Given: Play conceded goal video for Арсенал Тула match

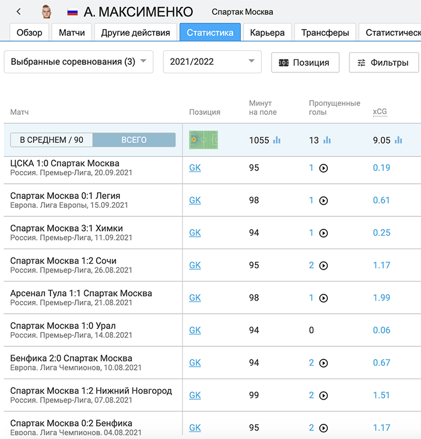Looking at the screenshot, I should click(324, 298).
